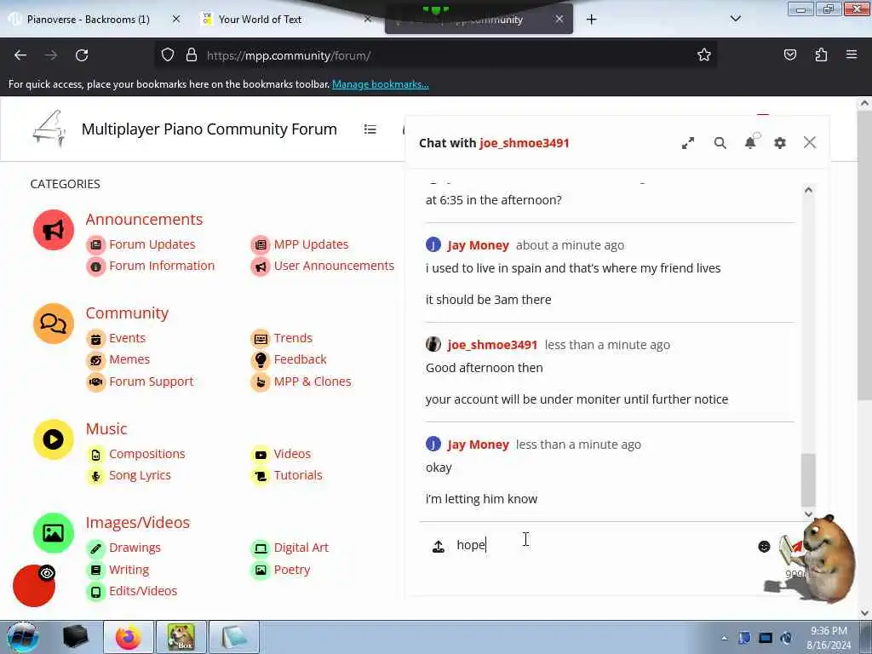Click the Drawings pencil icon
872x654 pixels.
coord(95,548)
